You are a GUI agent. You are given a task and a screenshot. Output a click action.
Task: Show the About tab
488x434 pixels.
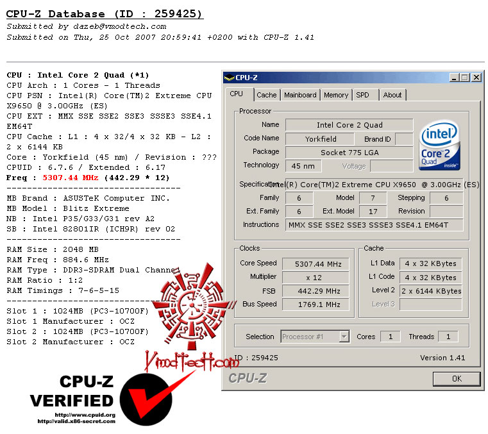pyautogui.click(x=392, y=95)
